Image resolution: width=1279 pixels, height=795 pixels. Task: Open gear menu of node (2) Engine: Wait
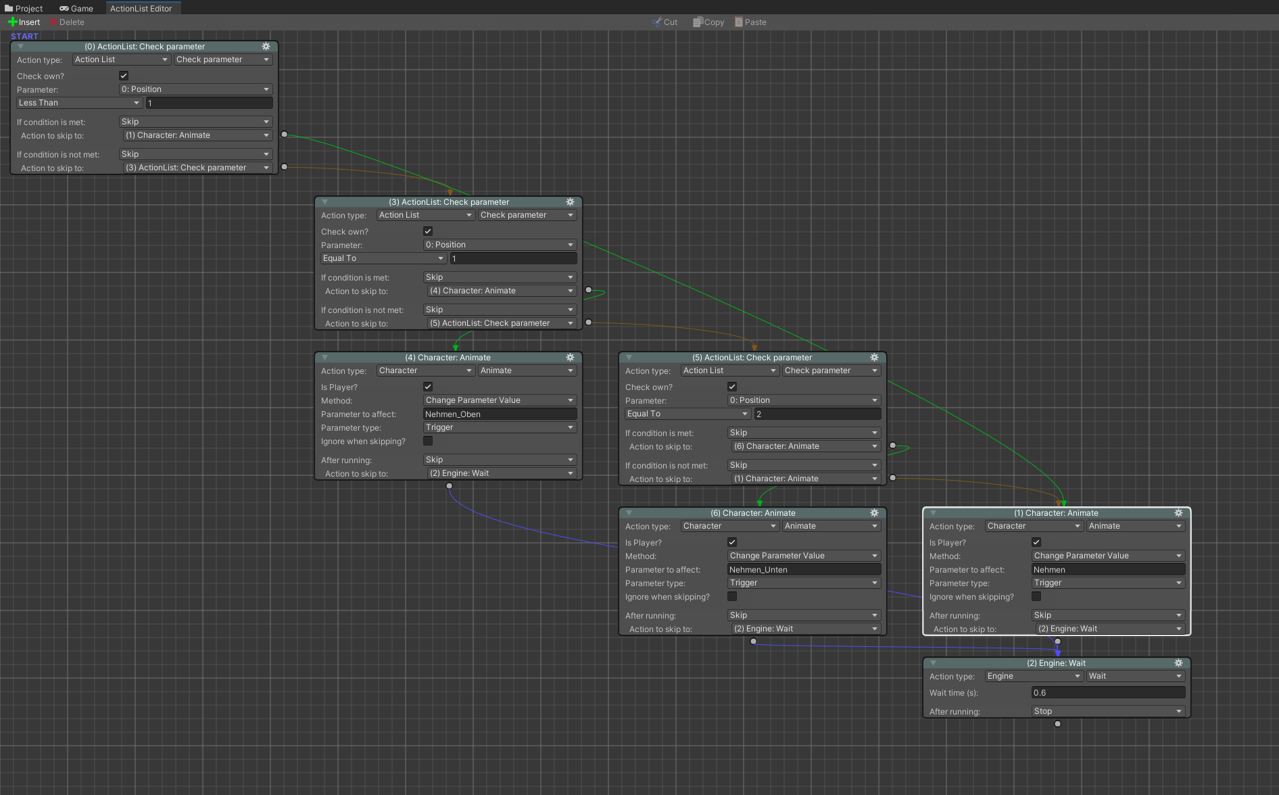pyautogui.click(x=1178, y=663)
